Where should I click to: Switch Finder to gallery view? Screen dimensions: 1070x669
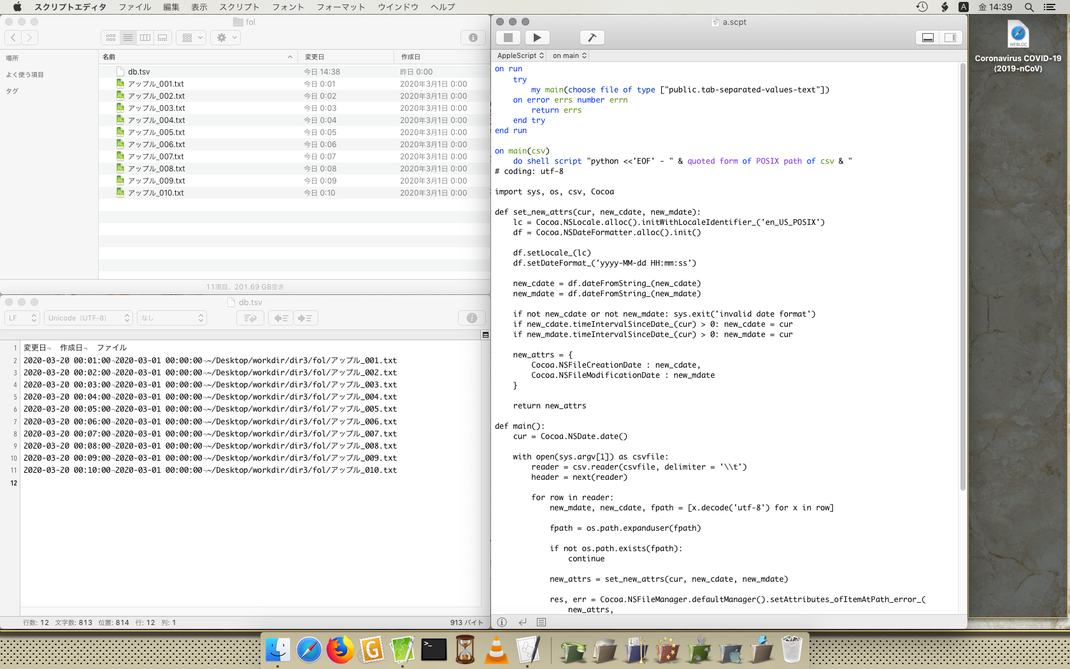[x=162, y=38]
